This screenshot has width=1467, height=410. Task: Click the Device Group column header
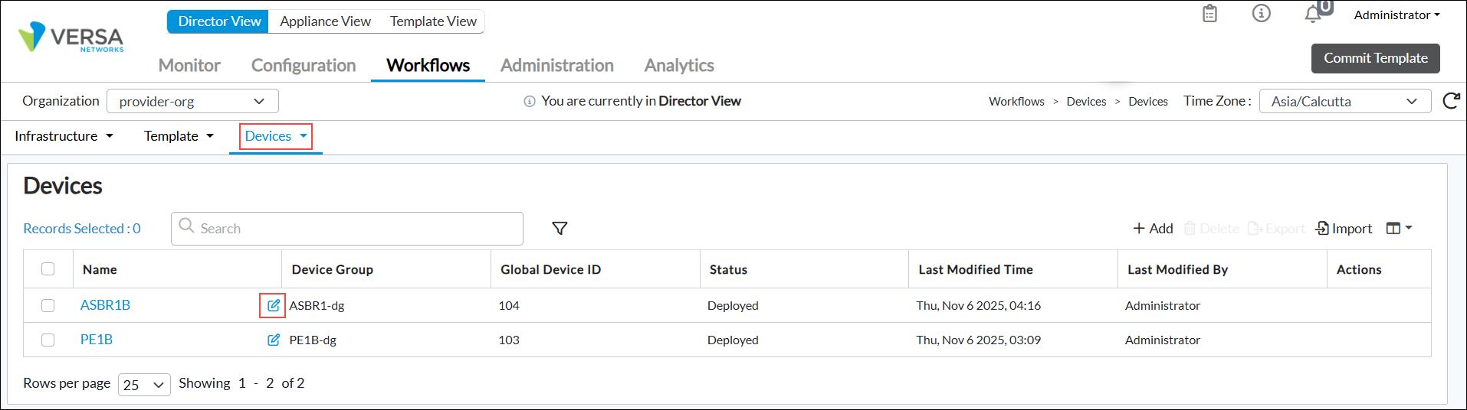[x=332, y=269]
